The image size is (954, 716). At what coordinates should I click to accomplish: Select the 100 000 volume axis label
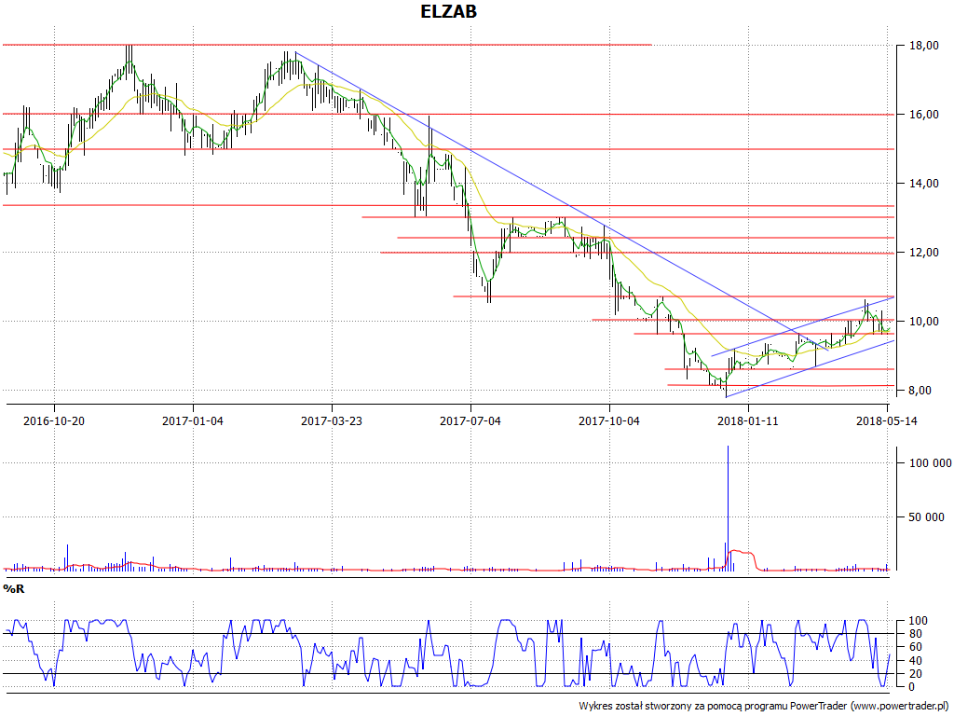(x=931, y=463)
